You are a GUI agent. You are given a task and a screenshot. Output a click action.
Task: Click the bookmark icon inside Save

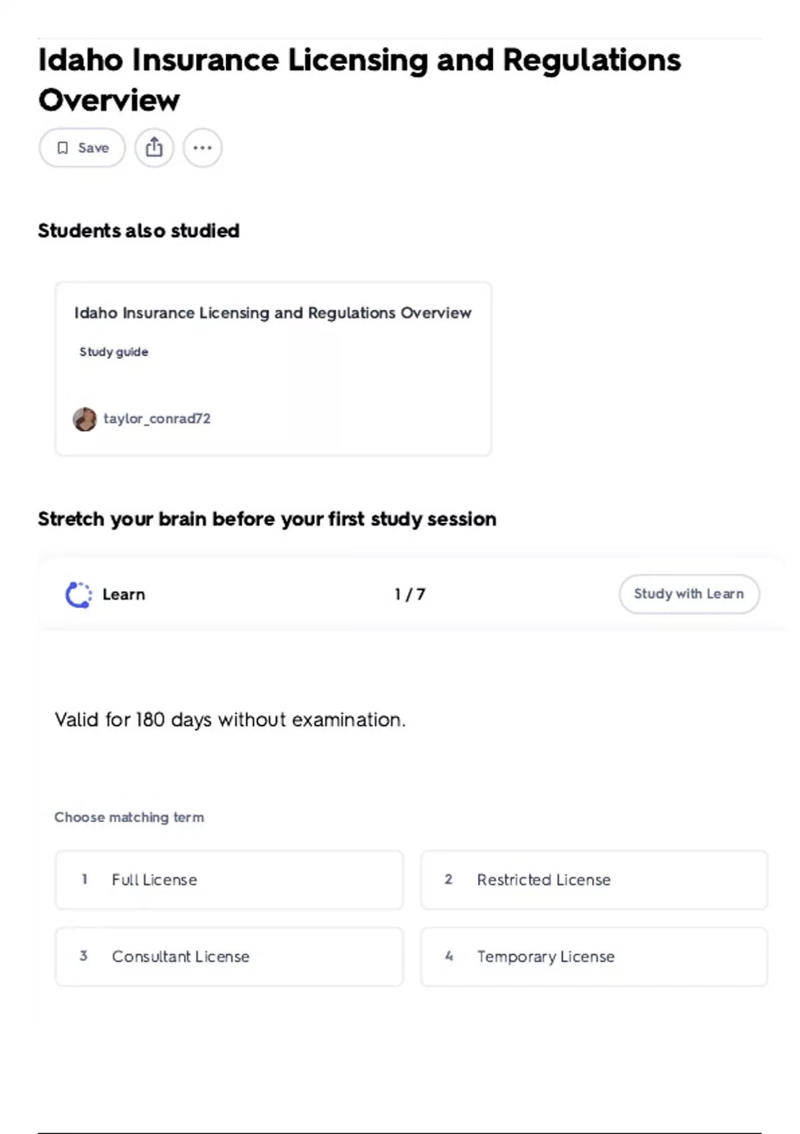pos(63,147)
